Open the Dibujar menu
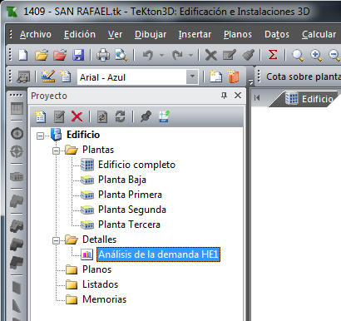The width and height of the screenshot is (341, 321). tap(151, 34)
